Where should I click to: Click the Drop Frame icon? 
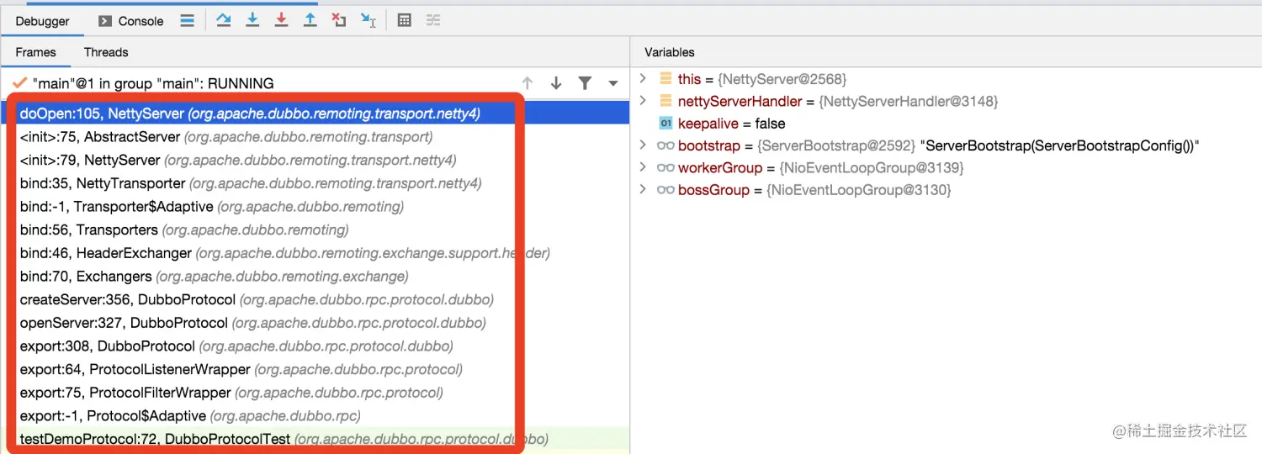point(338,20)
